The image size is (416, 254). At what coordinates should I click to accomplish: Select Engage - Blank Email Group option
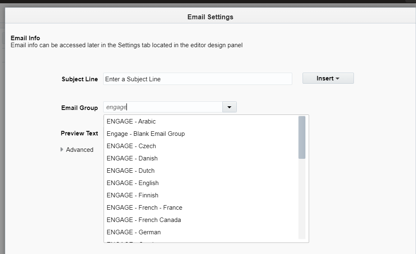tap(146, 134)
